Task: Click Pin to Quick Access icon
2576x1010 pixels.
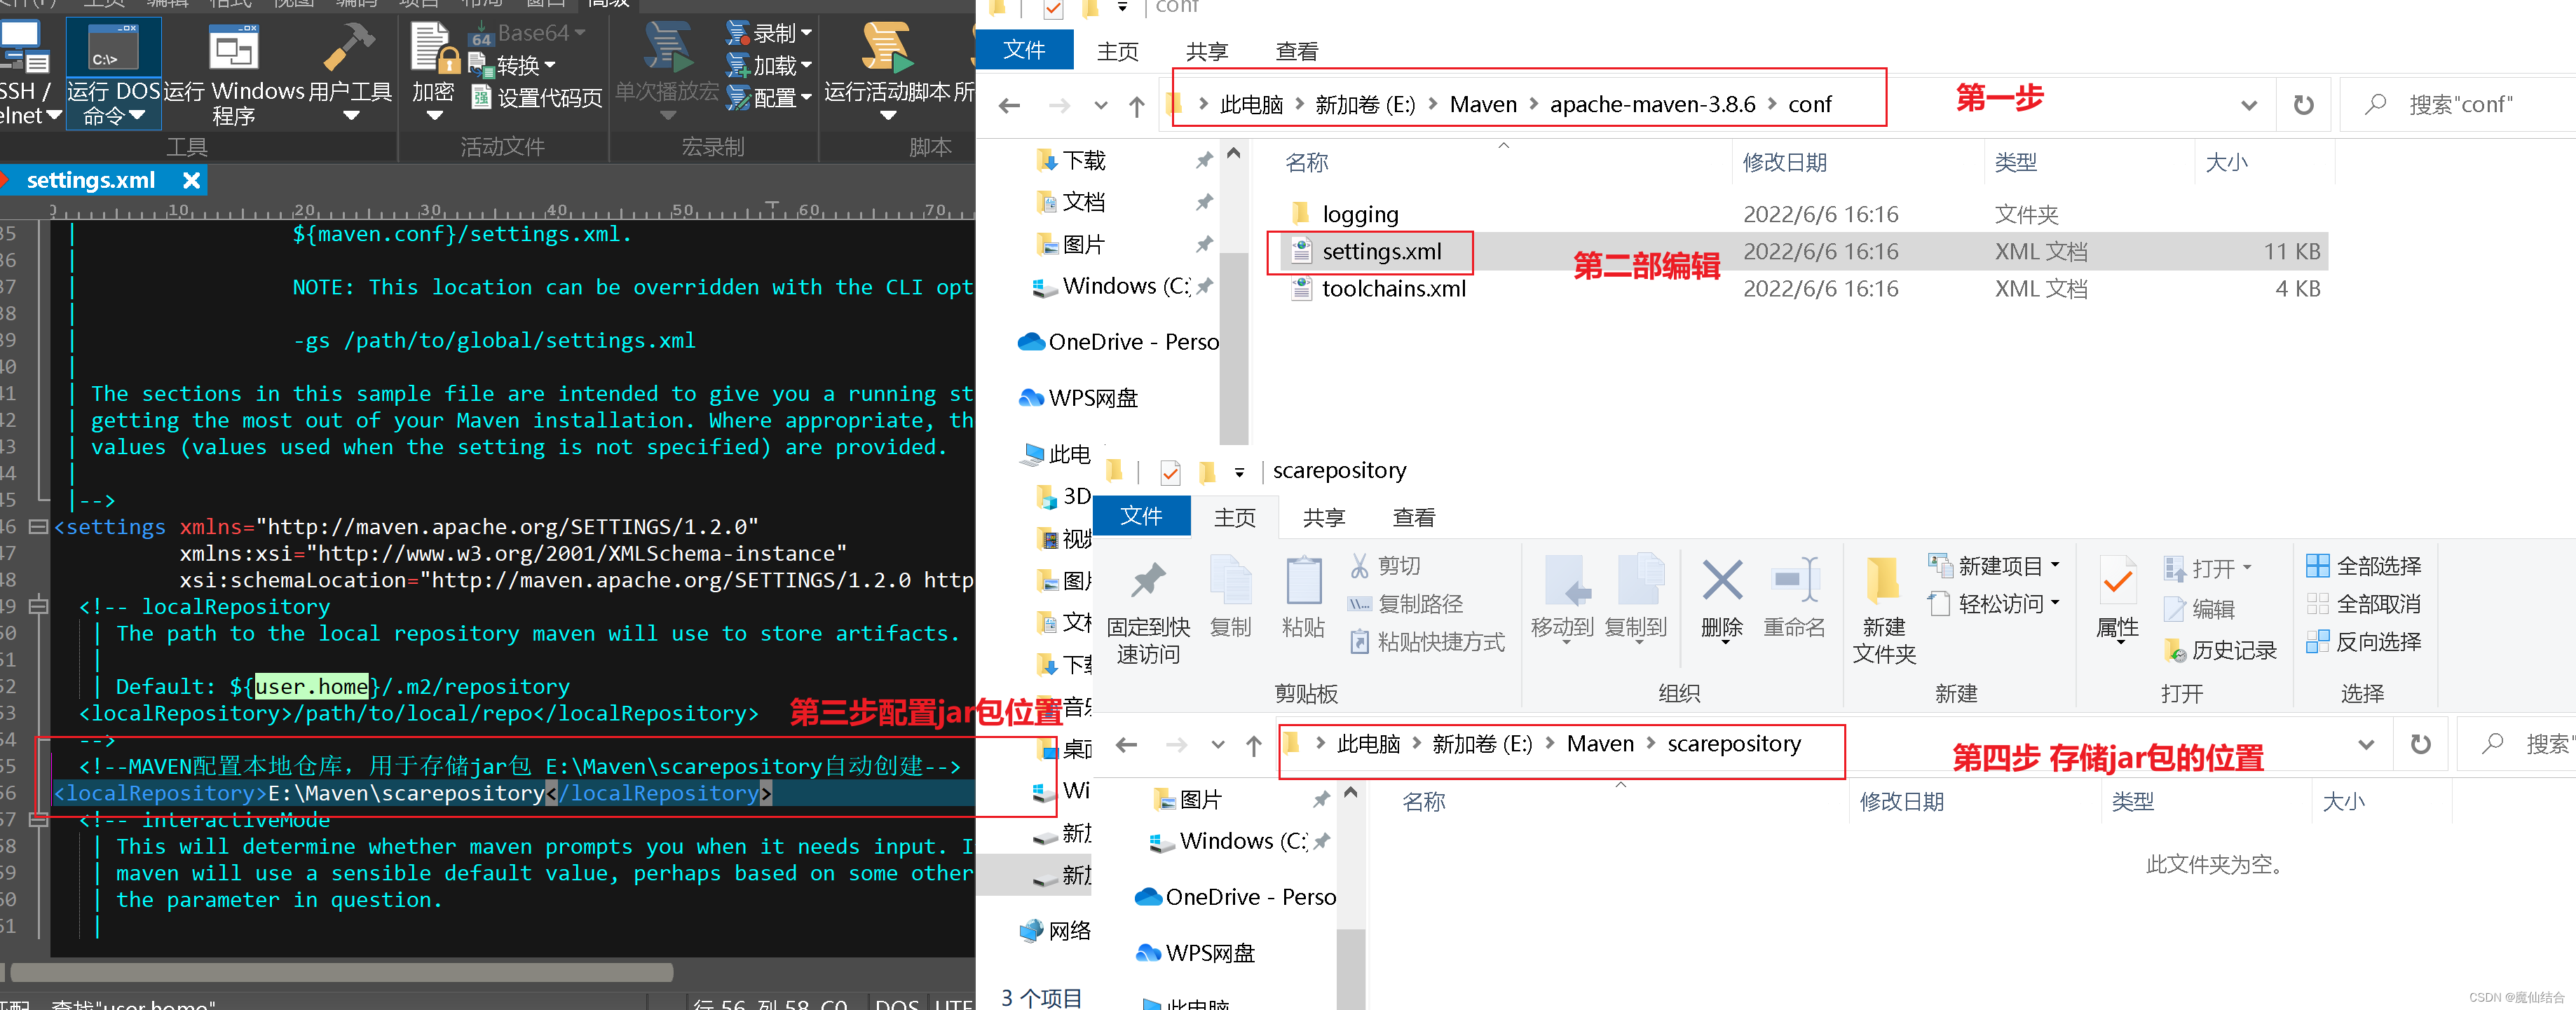Action: 1148,580
